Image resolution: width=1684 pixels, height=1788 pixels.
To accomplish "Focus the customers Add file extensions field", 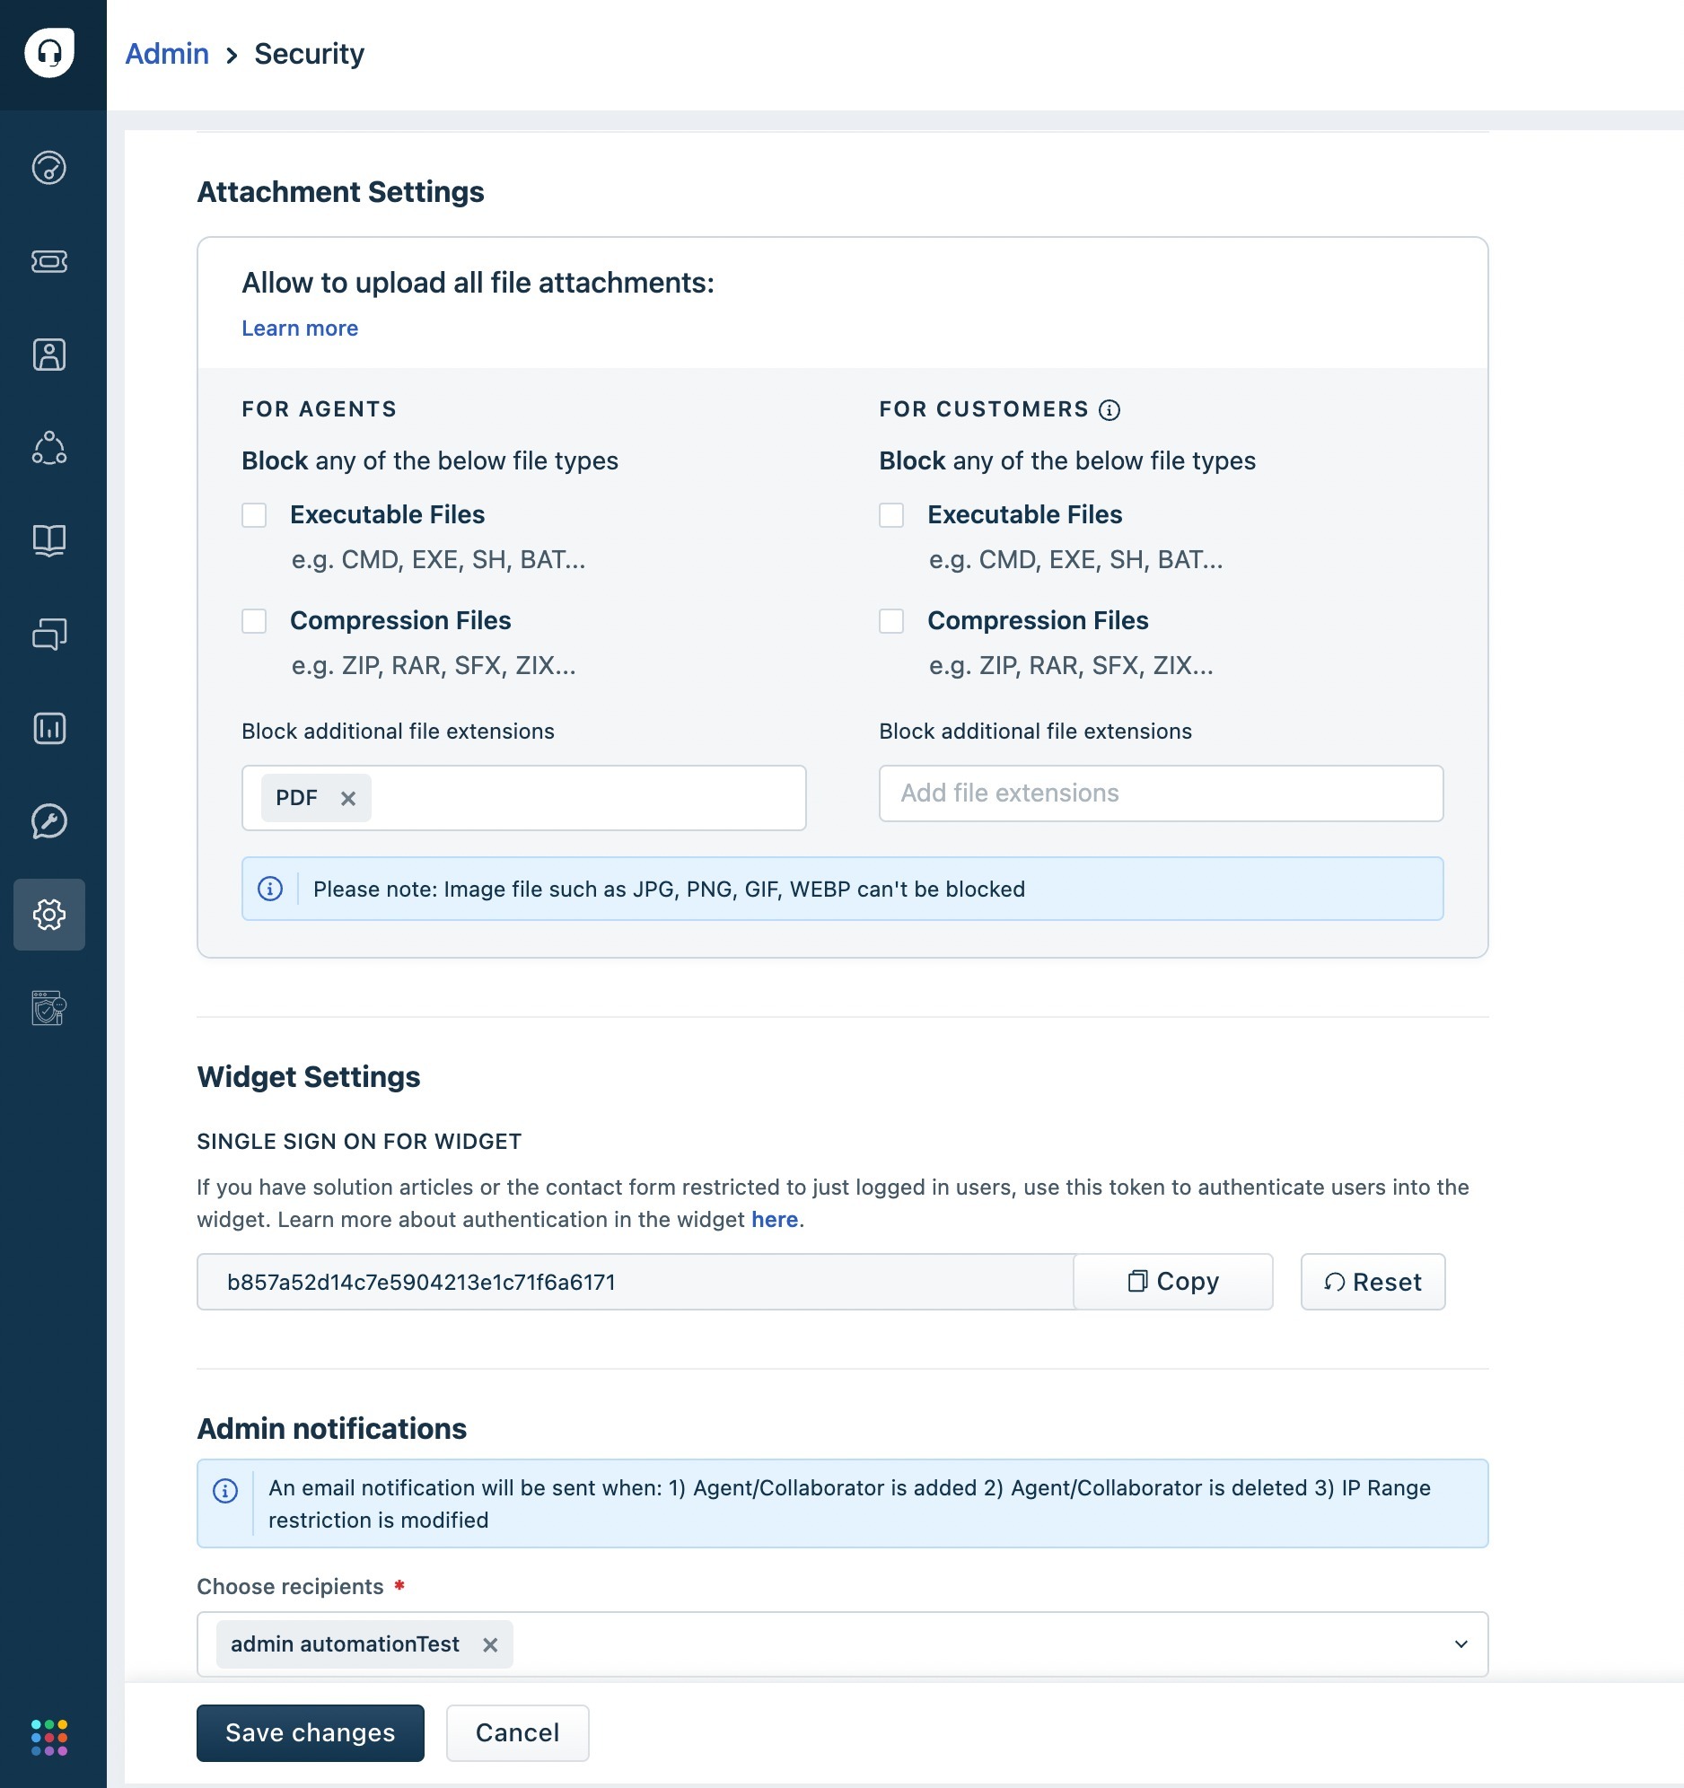I will 1162,793.
